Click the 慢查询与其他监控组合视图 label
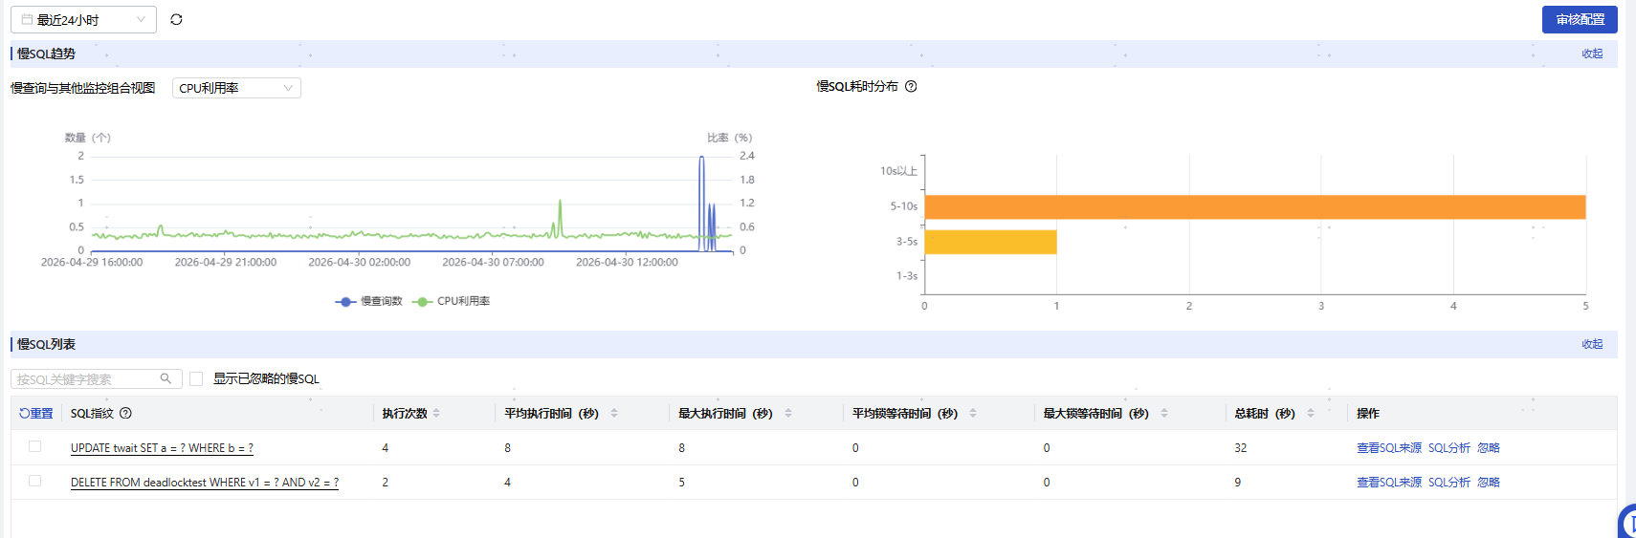This screenshot has width=1636, height=538. coord(83,88)
